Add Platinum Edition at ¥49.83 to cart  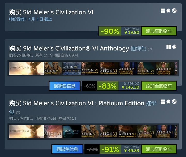click(159, 149)
